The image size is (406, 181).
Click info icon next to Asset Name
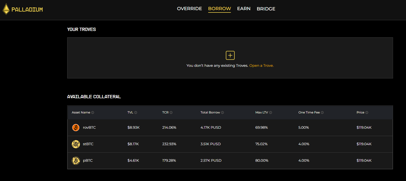tap(93, 112)
